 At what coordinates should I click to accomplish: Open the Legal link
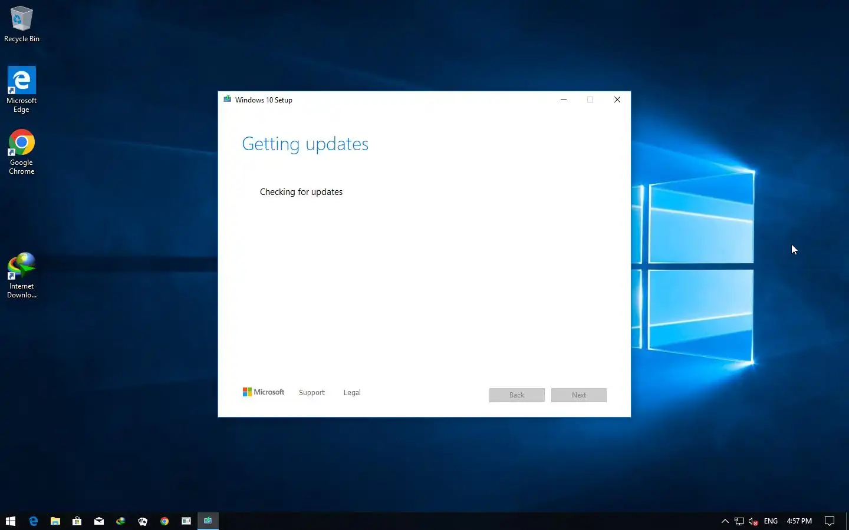(x=352, y=393)
